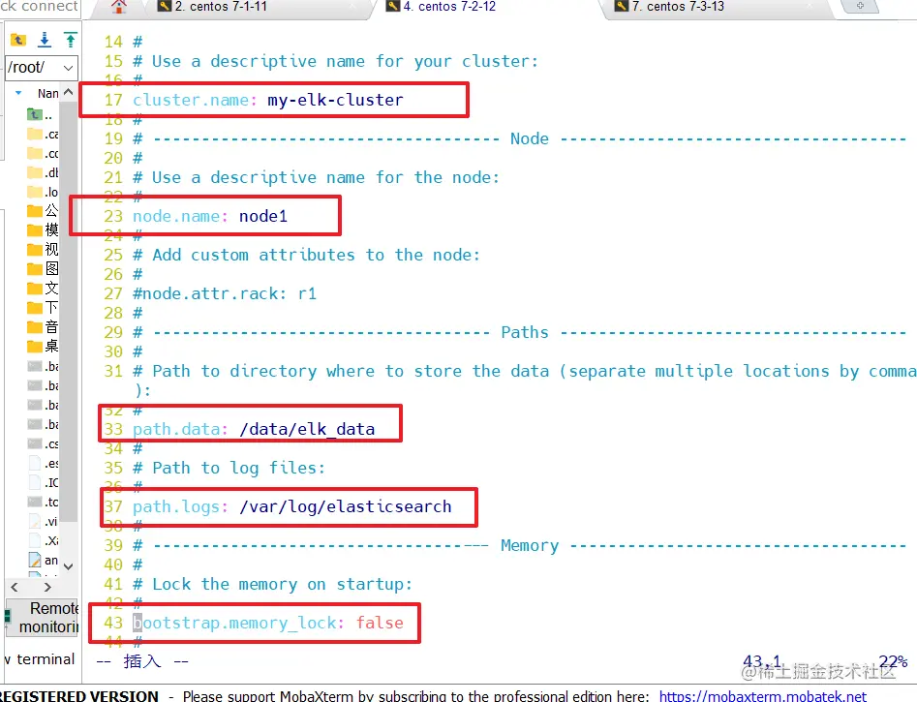917x702 pixels.
Task: Select the 桌 folder icon
Action: [35, 347]
